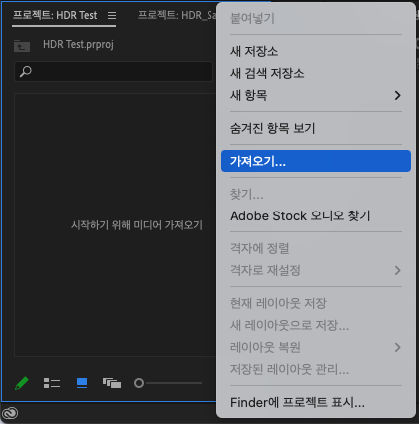Switch to the 프로젝트: HDR_Sa tab

178,15
